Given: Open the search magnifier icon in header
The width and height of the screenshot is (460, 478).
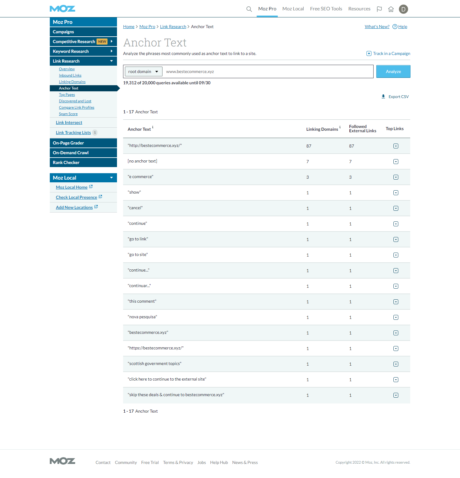Looking at the screenshot, I should [249, 9].
